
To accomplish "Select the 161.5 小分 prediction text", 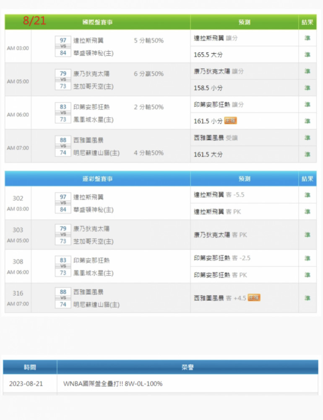I will coord(208,121).
